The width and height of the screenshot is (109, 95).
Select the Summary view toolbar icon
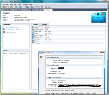click(37, 7)
